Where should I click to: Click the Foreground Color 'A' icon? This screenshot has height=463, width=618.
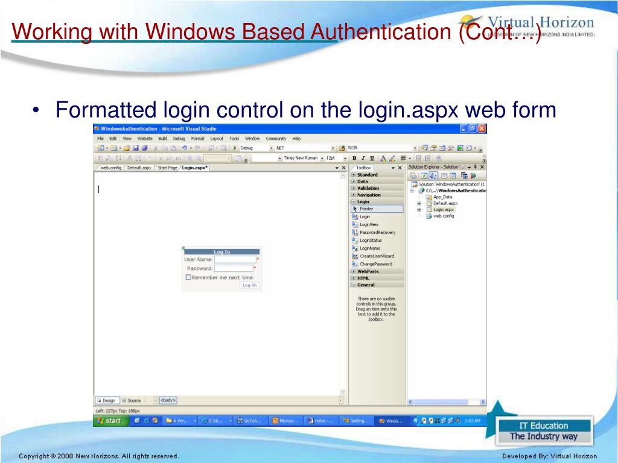[x=383, y=159]
